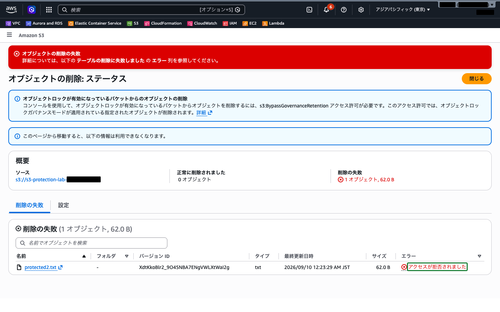Click the アクセスが拒否されました error text
The width and height of the screenshot is (500, 312).
point(437,267)
